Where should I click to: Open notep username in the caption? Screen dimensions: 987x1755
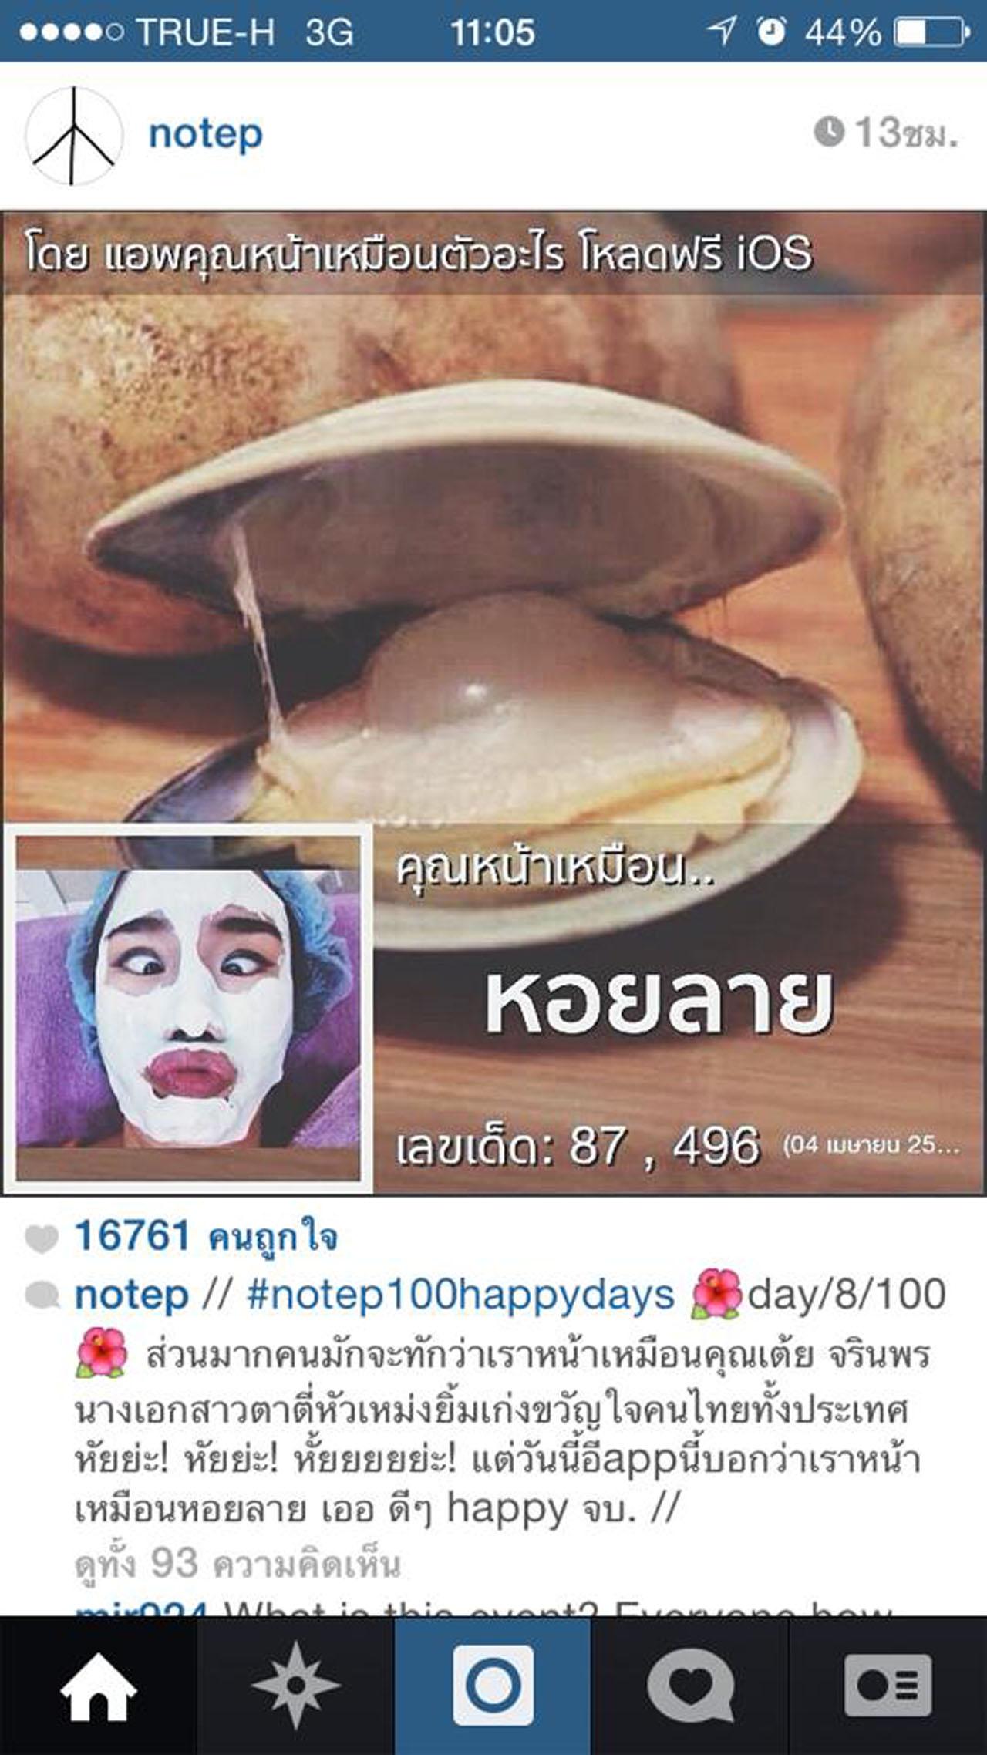pyautogui.click(x=131, y=1295)
